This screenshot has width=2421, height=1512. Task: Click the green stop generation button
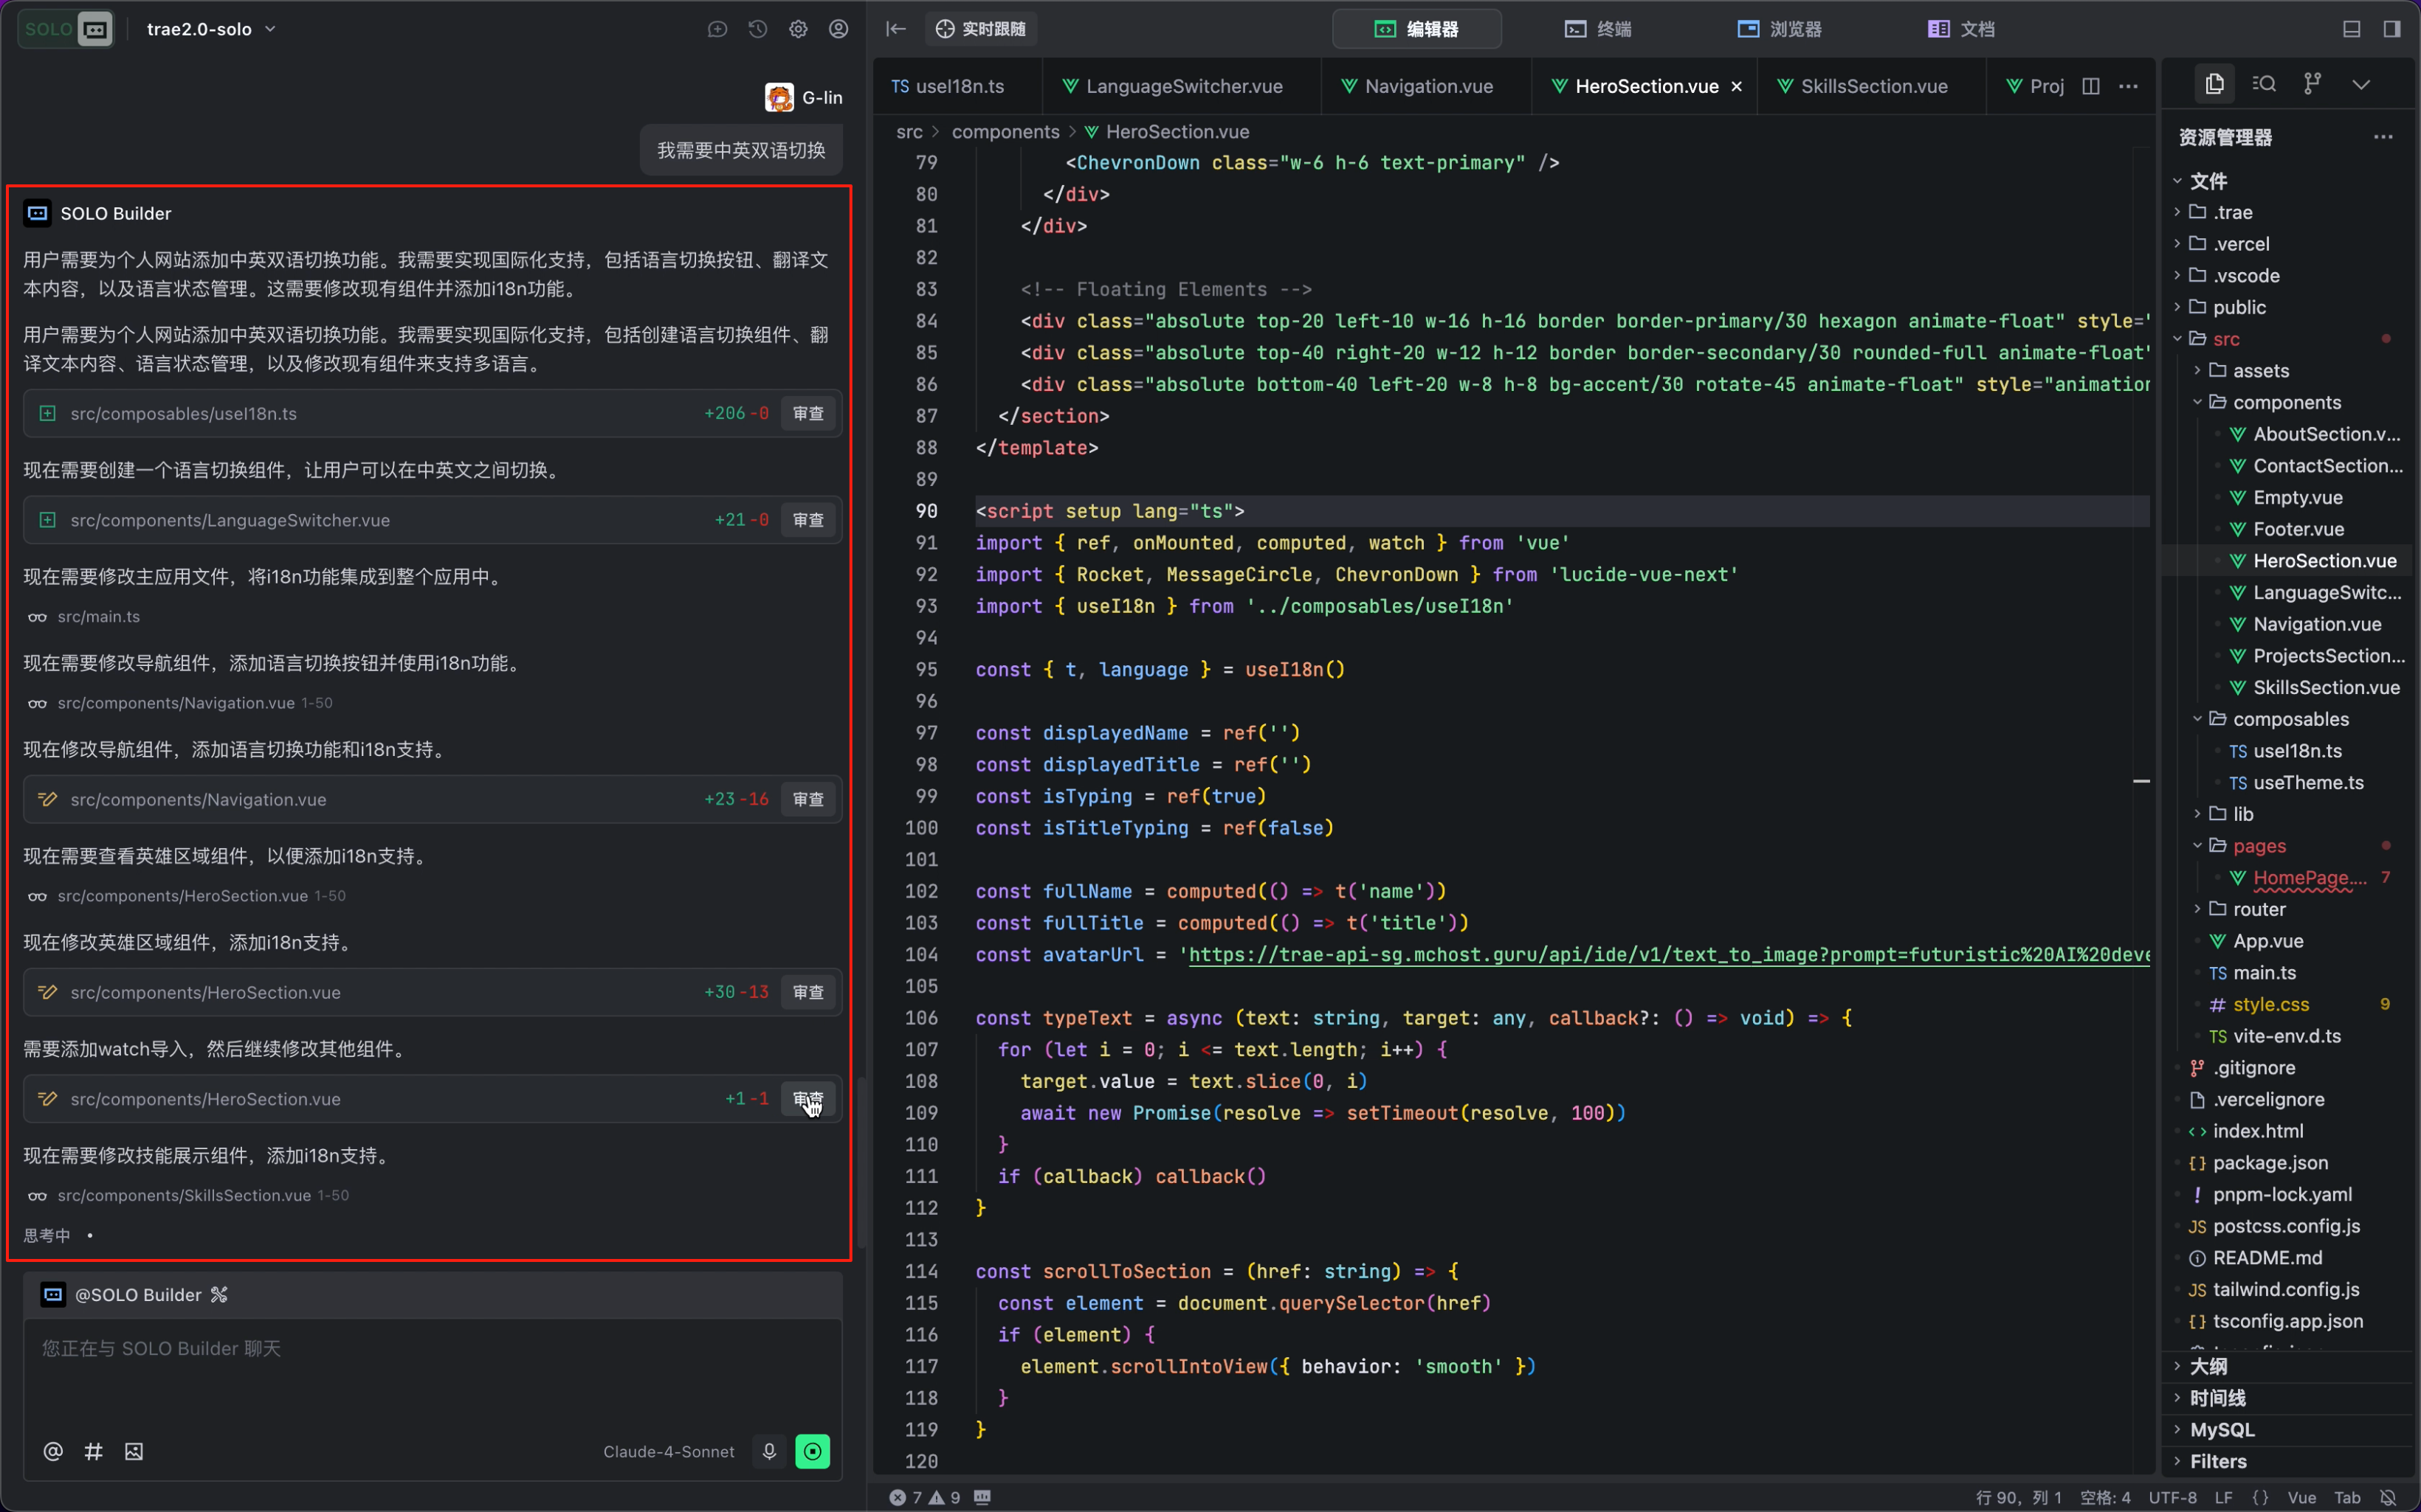tap(811, 1451)
